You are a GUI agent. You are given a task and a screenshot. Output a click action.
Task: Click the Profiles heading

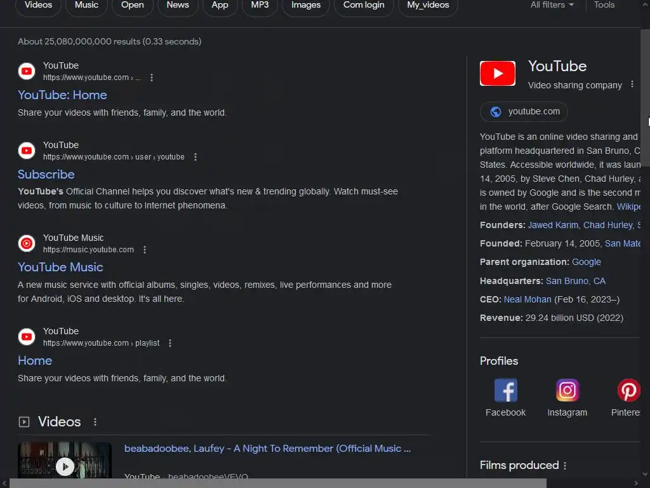(499, 361)
